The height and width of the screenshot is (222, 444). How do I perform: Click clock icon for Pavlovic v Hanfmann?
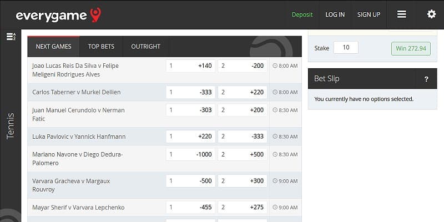coord(275,137)
